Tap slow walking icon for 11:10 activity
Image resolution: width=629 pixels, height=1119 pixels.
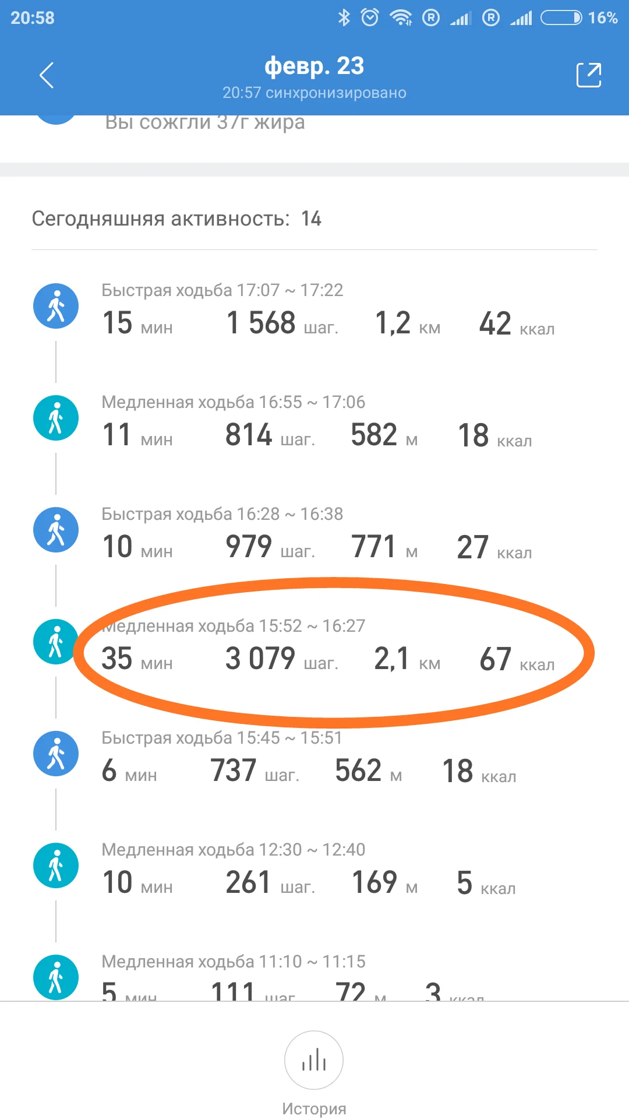point(56,977)
